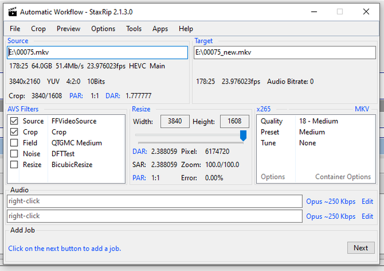Click the Preset Medium value

point(312,132)
